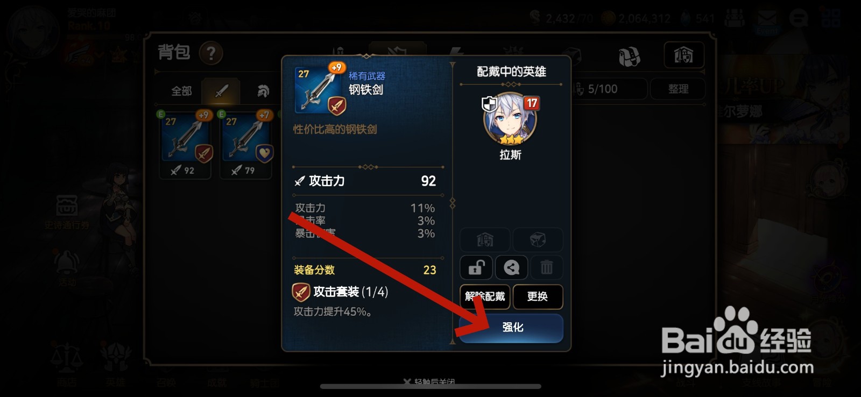The height and width of the screenshot is (397, 861).
Task: Click the share equipment icon
Action: (x=512, y=267)
